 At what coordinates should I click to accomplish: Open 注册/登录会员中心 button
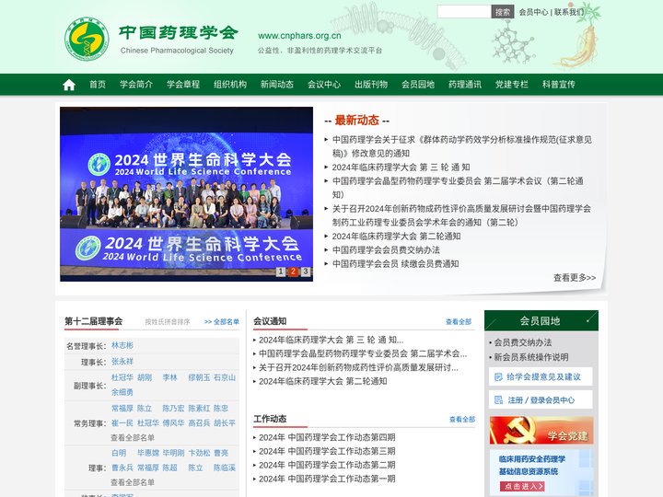(x=541, y=399)
